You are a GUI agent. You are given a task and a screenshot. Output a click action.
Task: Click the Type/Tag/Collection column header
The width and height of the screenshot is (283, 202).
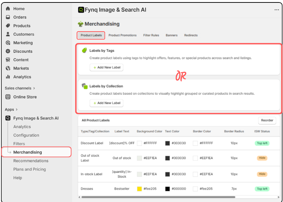95,131
